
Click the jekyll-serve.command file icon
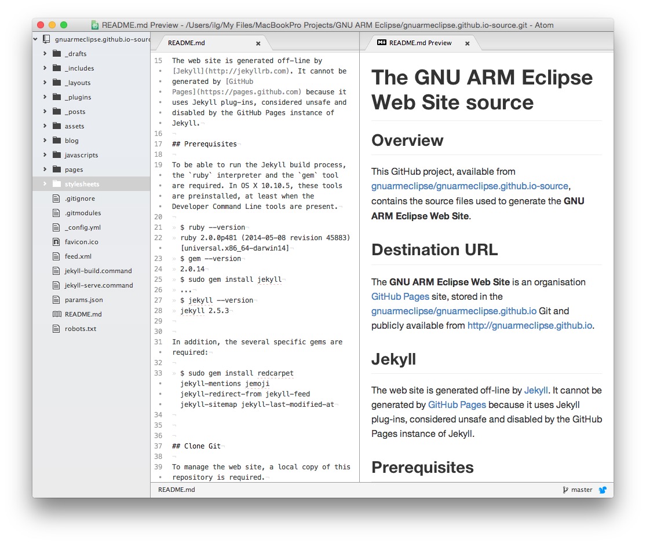pyautogui.click(x=56, y=285)
